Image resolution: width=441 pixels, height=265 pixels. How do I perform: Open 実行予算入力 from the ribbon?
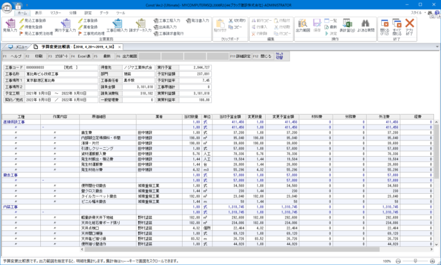pos(67,25)
